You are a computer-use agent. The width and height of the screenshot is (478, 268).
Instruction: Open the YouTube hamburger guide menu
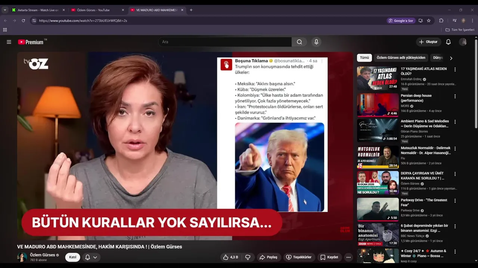click(9, 42)
